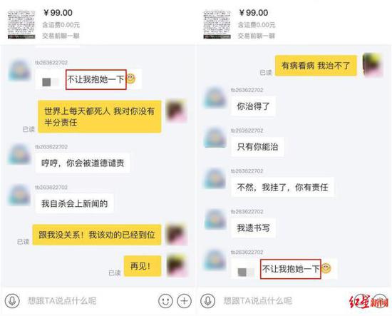The height and width of the screenshot is (316, 392).
Task: Select the message 有病看病 我治不了
Action: tap(316, 66)
